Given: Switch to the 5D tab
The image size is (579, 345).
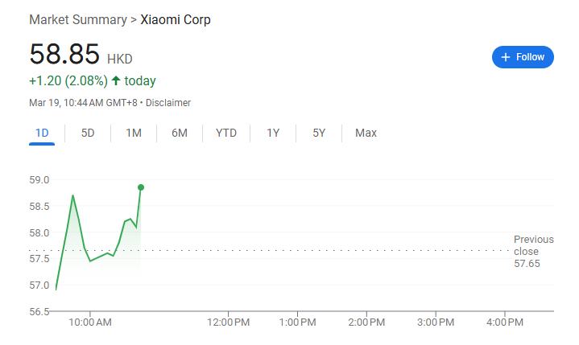Looking at the screenshot, I should click(x=88, y=133).
